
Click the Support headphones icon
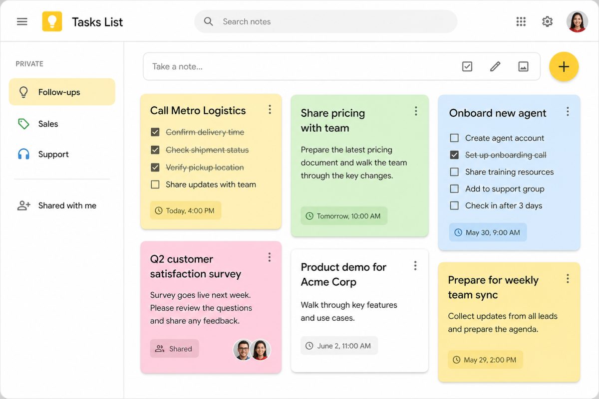pos(23,154)
